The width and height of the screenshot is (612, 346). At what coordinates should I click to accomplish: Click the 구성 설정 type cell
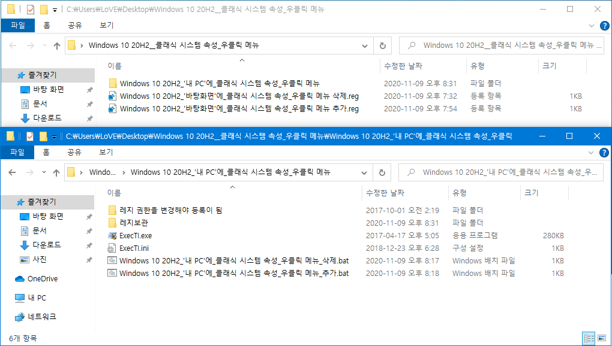469,248
